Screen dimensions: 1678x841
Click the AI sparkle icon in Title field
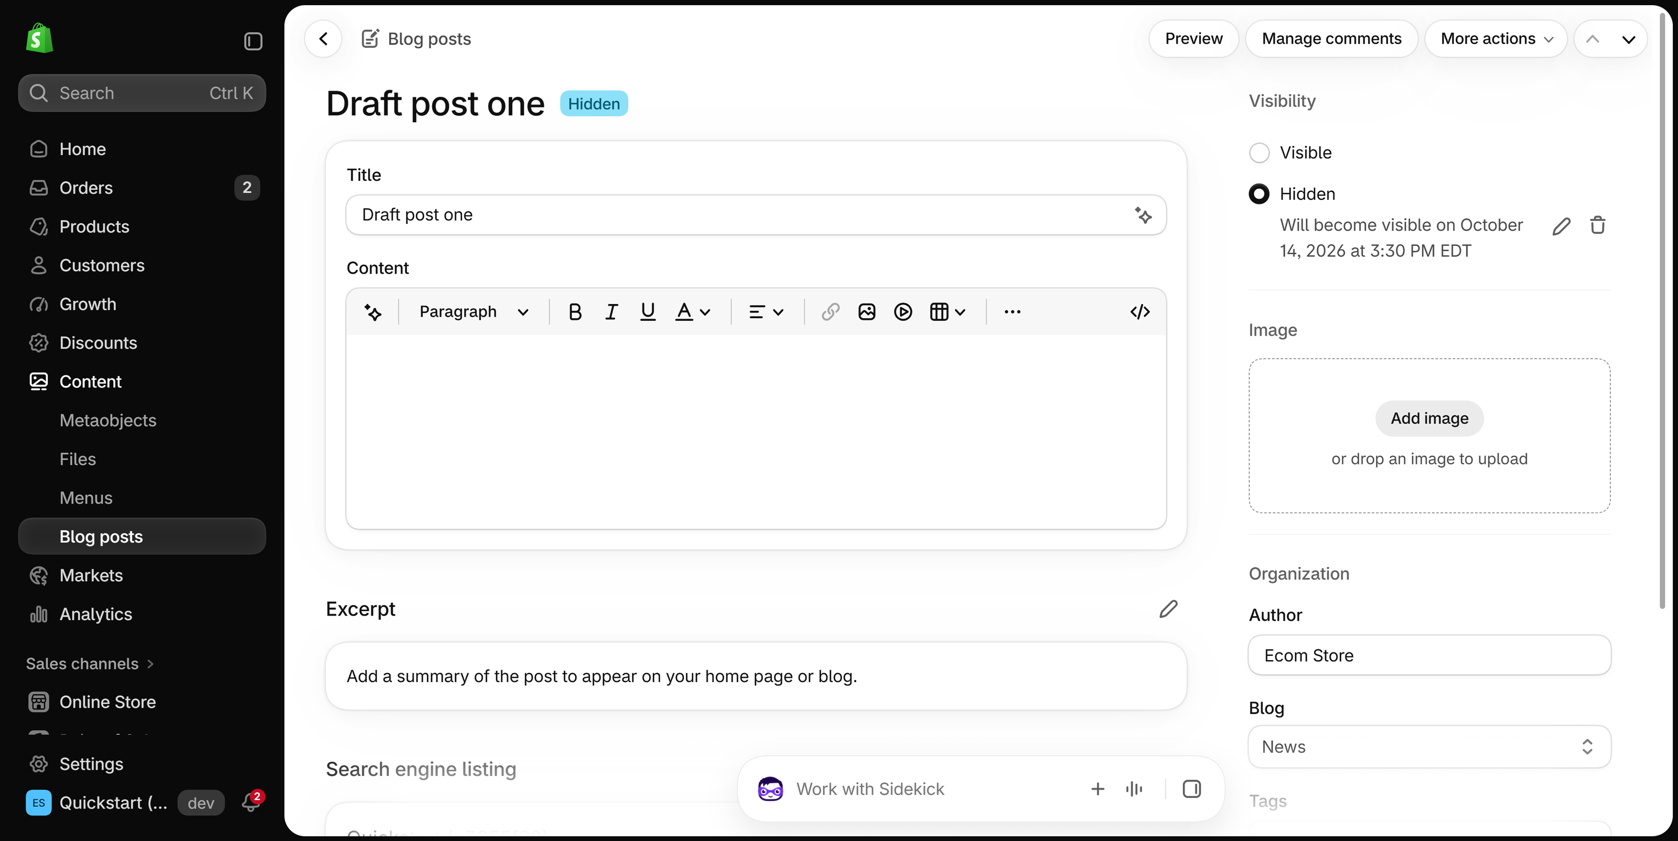click(x=1143, y=215)
